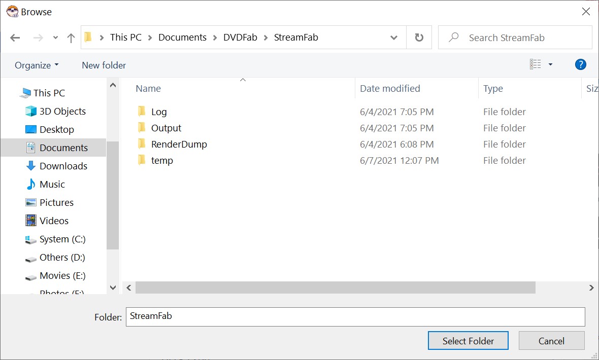Confirm with Select Folder button

click(x=468, y=341)
